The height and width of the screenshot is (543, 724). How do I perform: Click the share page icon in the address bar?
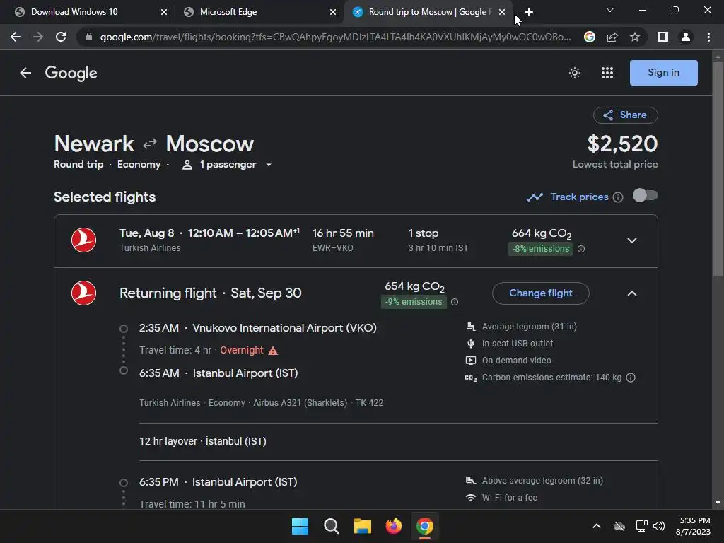[612, 37]
